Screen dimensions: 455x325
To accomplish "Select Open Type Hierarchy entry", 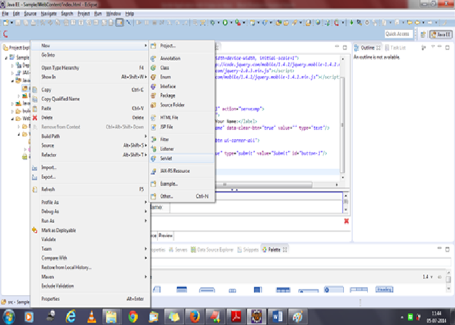I will coord(90,68).
